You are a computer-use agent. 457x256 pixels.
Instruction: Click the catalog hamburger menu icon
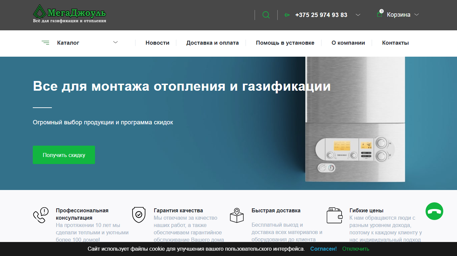point(45,43)
